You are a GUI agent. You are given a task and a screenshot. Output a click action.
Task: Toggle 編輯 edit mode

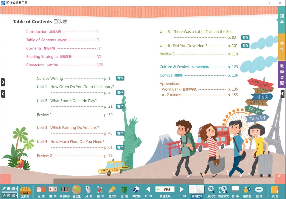click(x=10, y=188)
